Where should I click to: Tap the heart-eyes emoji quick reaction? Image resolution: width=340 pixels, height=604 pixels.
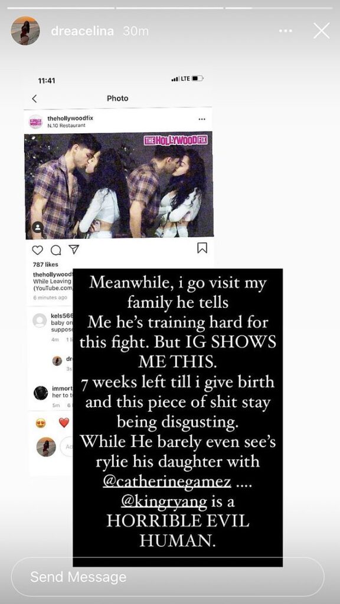coord(41,423)
